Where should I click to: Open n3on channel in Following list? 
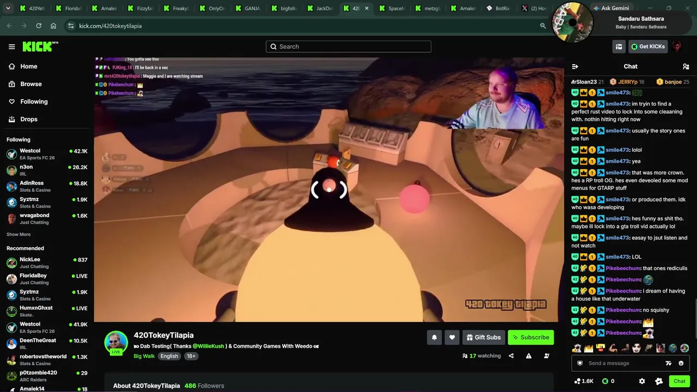pyautogui.click(x=47, y=170)
